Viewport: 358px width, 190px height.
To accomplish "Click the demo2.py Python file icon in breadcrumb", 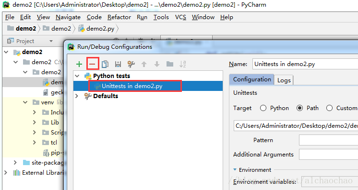I will coord(81,29).
